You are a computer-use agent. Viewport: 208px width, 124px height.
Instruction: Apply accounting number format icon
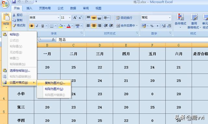[x=144, y=26]
